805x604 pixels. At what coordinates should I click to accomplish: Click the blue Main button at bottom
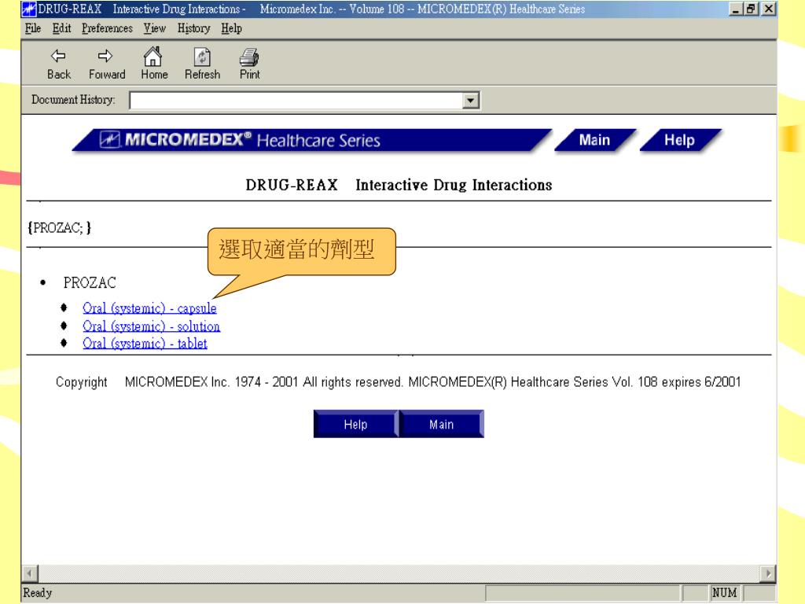tap(442, 424)
